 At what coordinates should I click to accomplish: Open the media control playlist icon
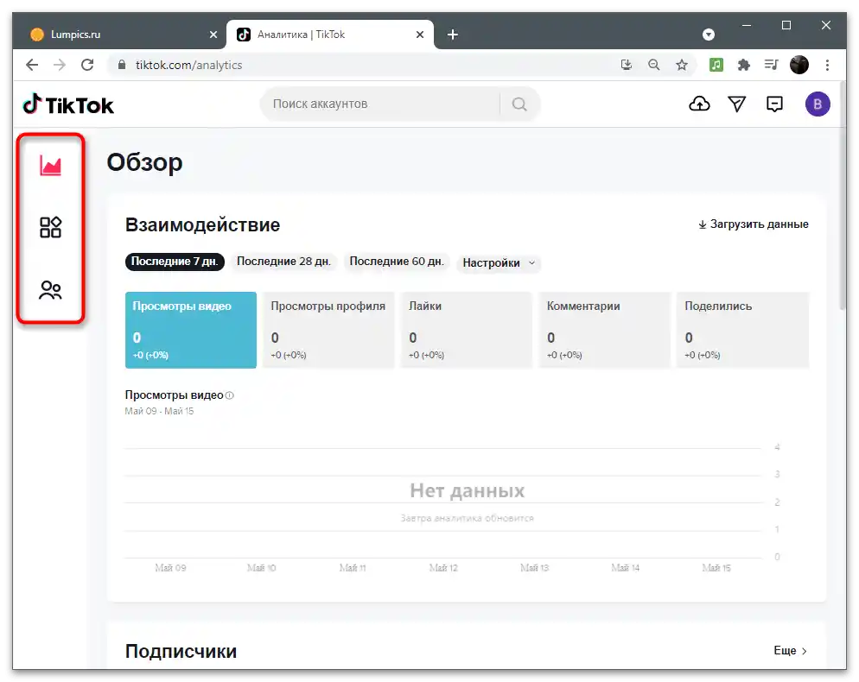click(x=772, y=65)
